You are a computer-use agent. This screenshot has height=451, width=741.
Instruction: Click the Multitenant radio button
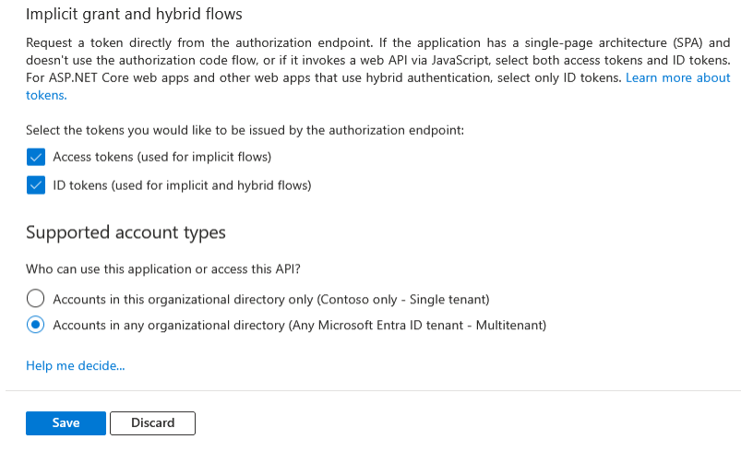tap(36, 325)
